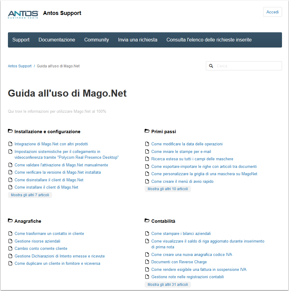Open Consulta l'elenco delle richieste inserite

(209, 40)
